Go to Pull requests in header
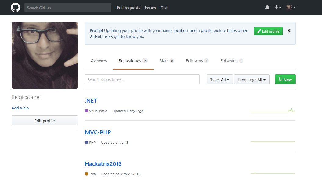Image resolution: width=322 pixels, height=182 pixels. (x=128, y=8)
